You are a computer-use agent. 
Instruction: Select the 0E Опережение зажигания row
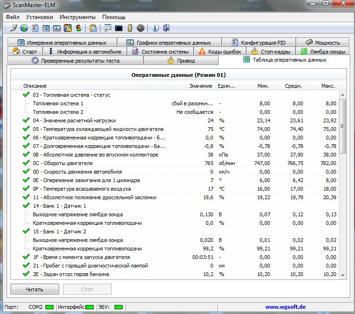click(176, 180)
